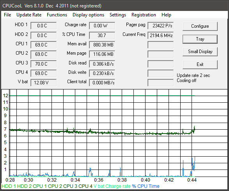Open the Registration menu
Screen dimensions: 229x191
[x=144, y=15]
